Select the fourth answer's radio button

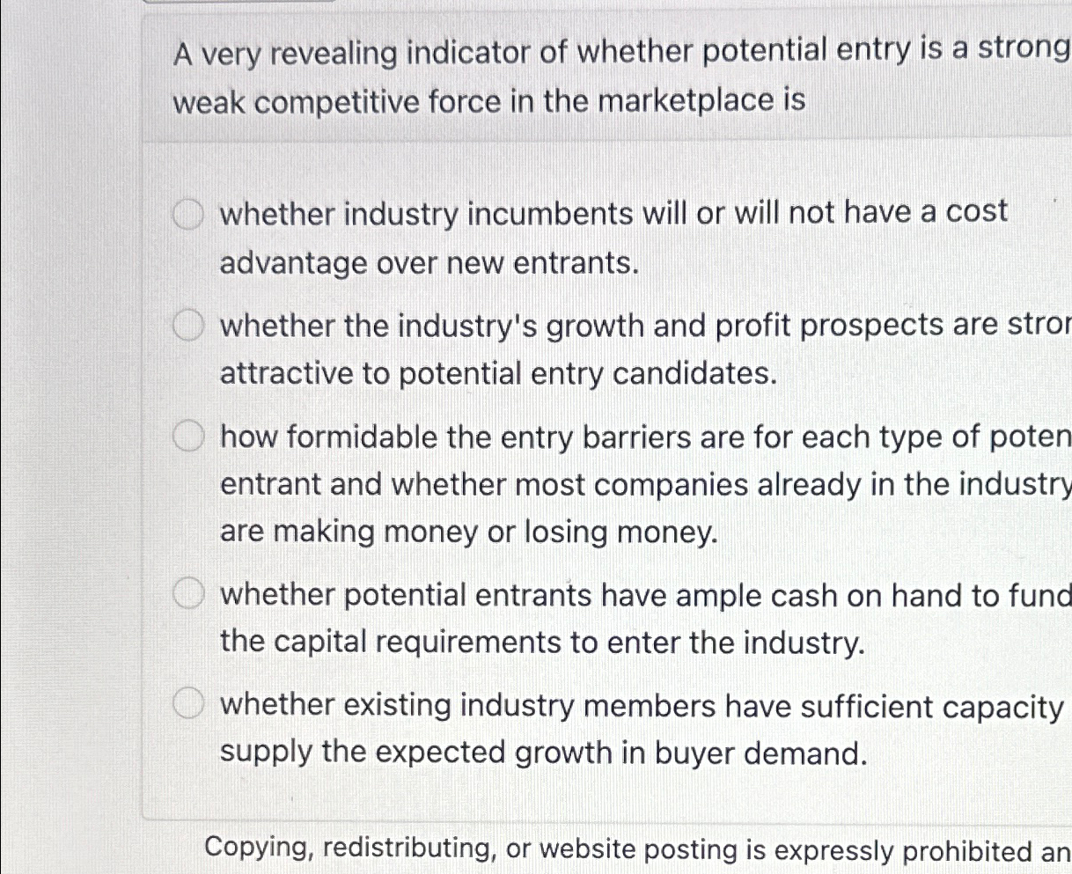[x=188, y=594]
